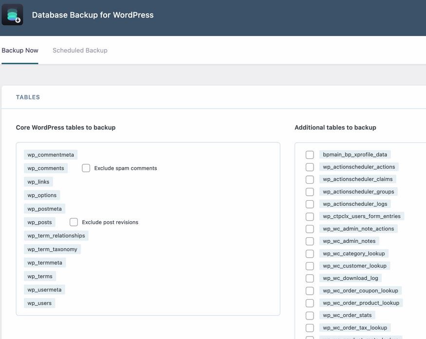Screen dimensions: 426x339
Task: Check the wp_wc_order_product_lookup box
Action: pos(310,303)
